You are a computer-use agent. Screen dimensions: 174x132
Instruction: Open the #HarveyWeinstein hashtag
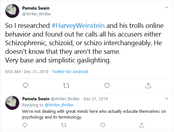[78, 26]
